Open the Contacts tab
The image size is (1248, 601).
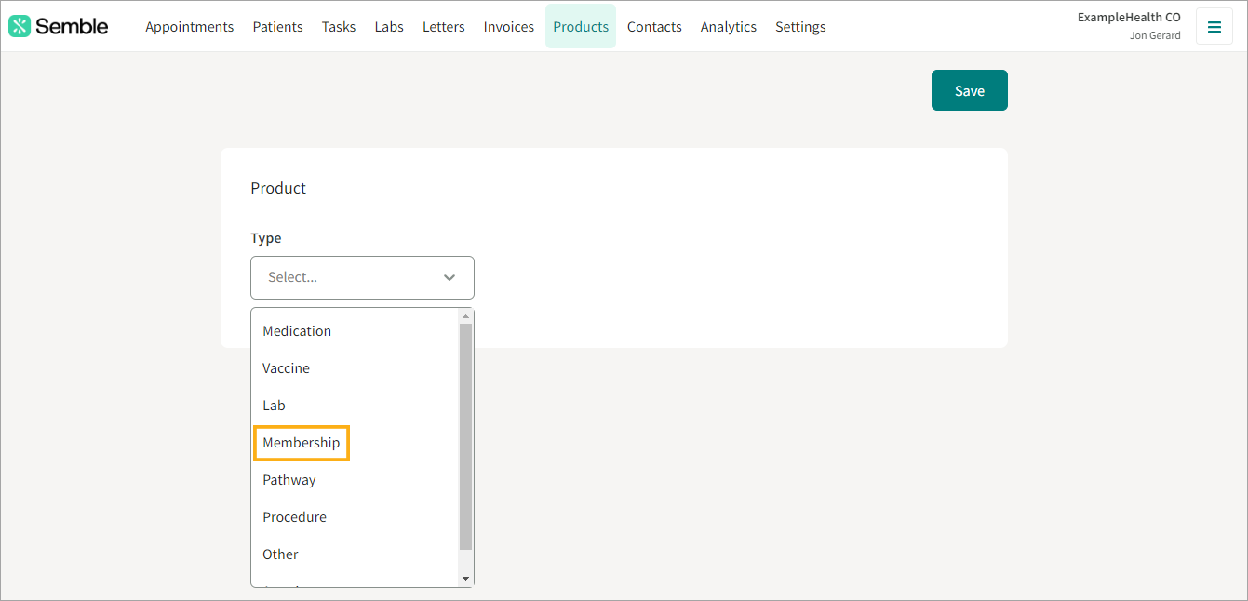tap(654, 27)
